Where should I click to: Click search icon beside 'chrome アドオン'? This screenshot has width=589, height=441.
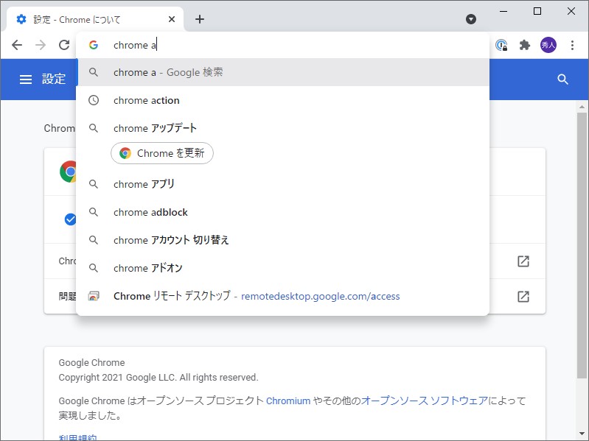tap(94, 268)
